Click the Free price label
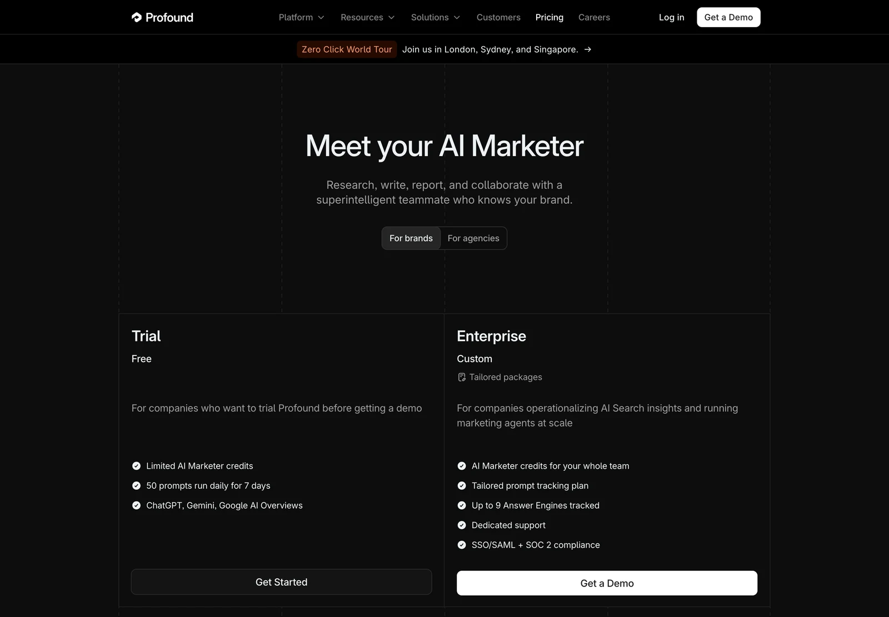 142,359
